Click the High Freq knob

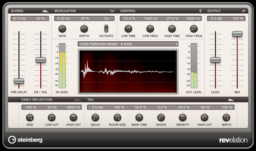coord(194,29)
